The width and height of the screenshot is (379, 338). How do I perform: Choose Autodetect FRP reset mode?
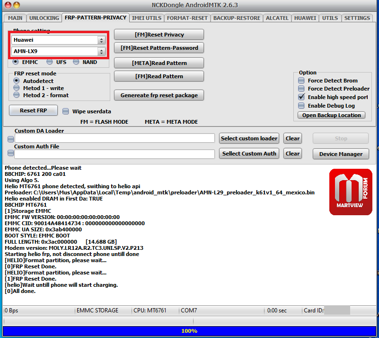point(17,81)
